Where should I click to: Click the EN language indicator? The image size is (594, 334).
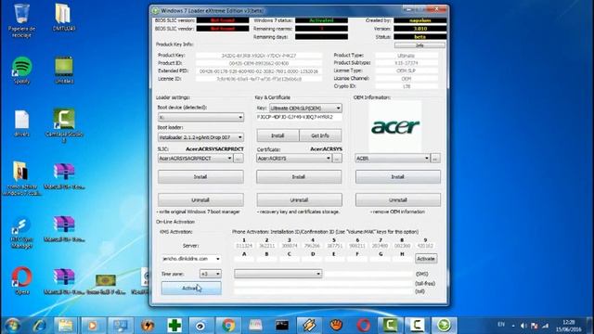click(501, 325)
